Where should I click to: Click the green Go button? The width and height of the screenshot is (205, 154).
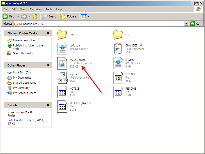tap(195, 24)
